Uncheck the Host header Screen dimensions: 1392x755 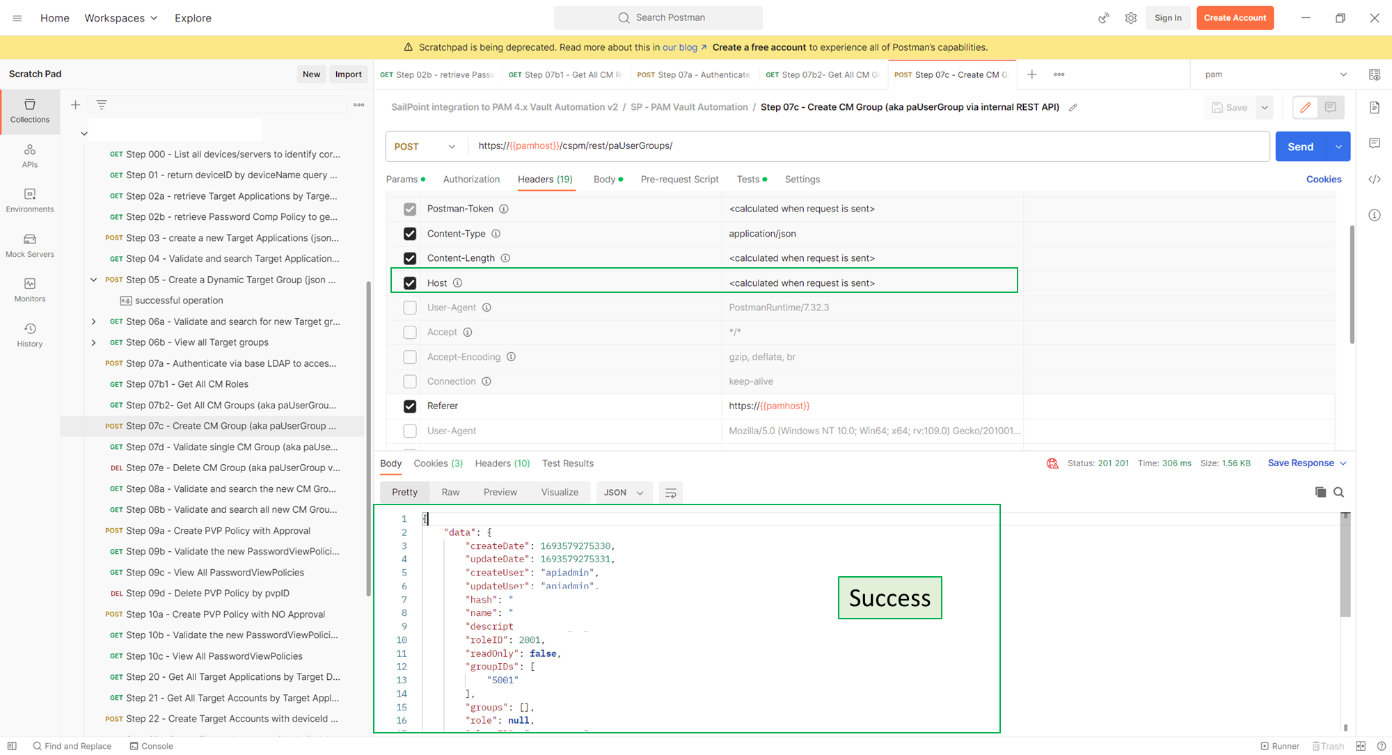pos(410,283)
